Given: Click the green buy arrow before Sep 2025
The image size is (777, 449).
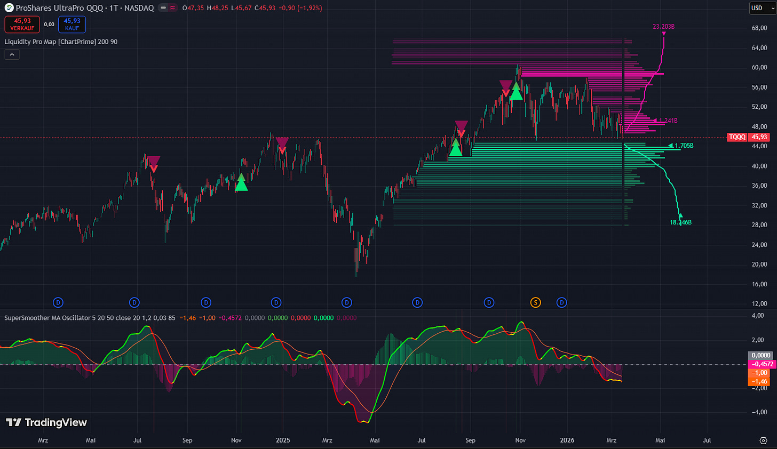Looking at the screenshot, I should 455,147.
